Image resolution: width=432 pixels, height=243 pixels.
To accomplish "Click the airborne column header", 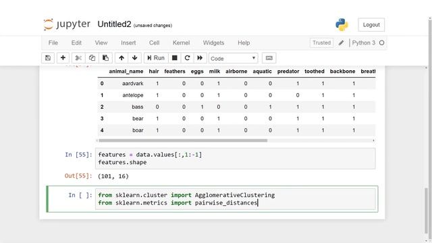I will coord(236,72).
